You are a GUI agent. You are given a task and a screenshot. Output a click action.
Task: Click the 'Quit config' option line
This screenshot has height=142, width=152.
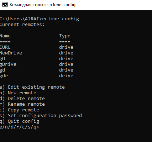[x=20, y=121]
